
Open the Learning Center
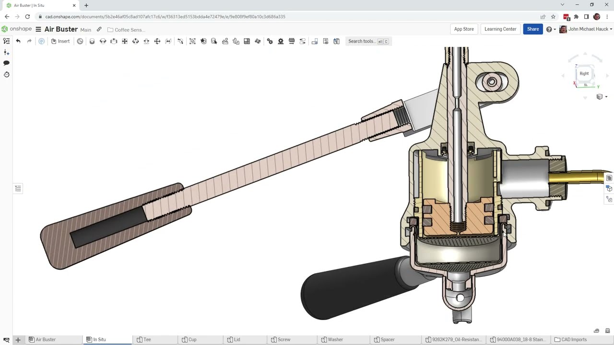pyautogui.click(x=500, y=29)
